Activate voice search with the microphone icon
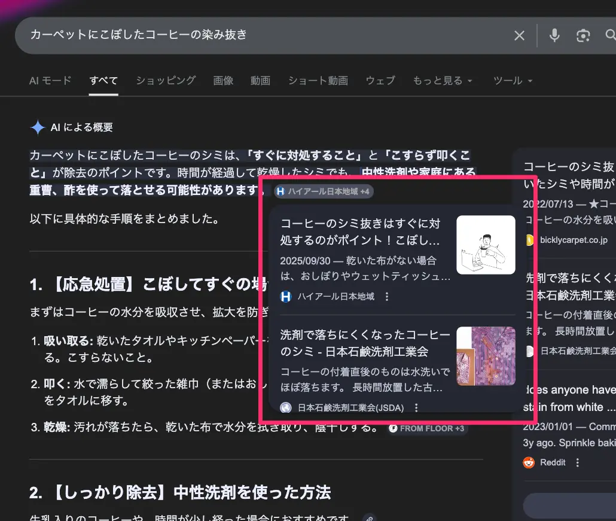The width and height of the screenshot is (616, 521). (x=554, y=35)
